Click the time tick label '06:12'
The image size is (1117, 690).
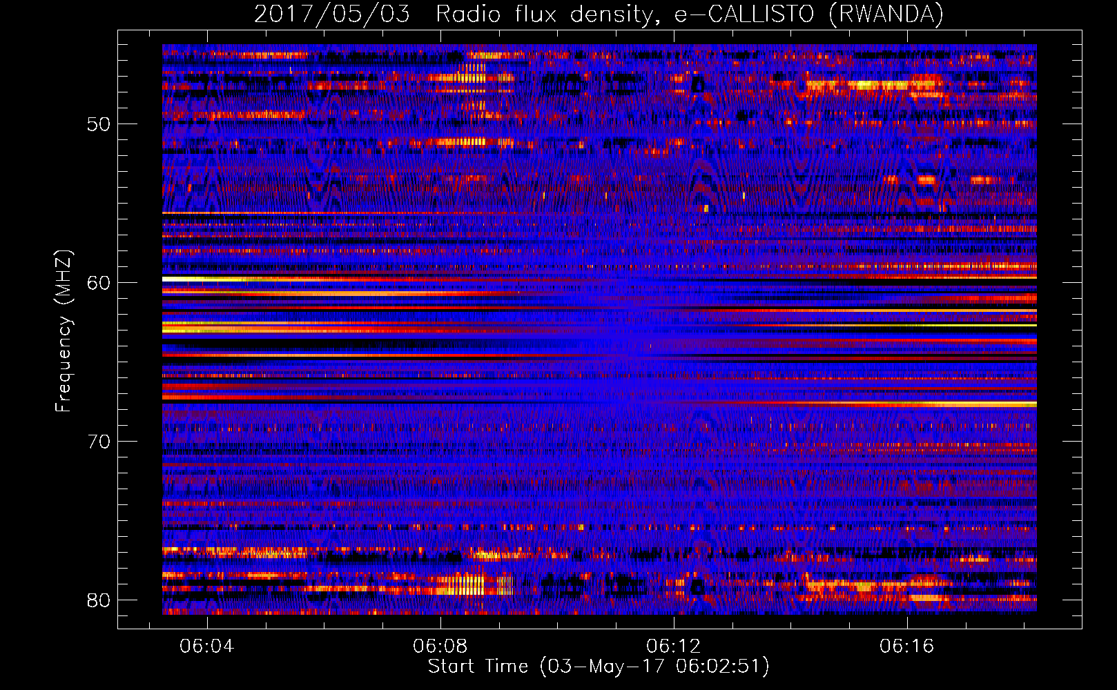[673, 646]
